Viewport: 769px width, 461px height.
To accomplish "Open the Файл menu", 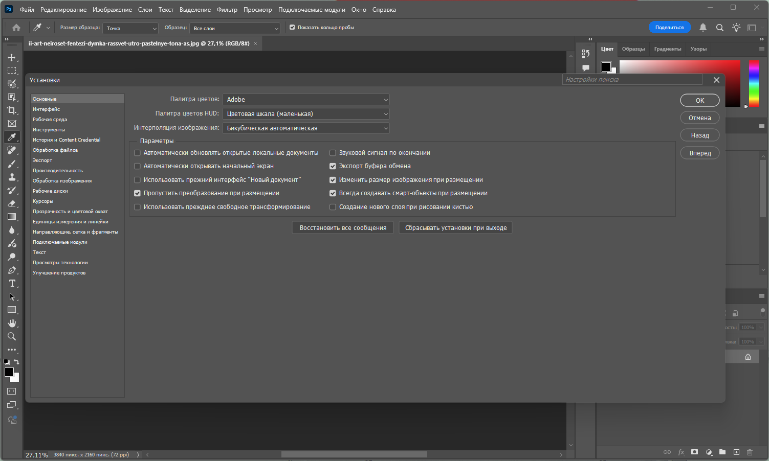I will tap(27, 10).
